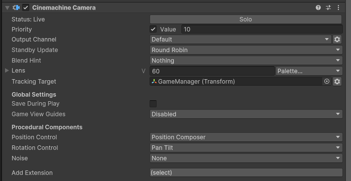The image size is (351, 181).
Task: Disable the Cinemachine Camera component checkbox
Action: click(26, 8)
